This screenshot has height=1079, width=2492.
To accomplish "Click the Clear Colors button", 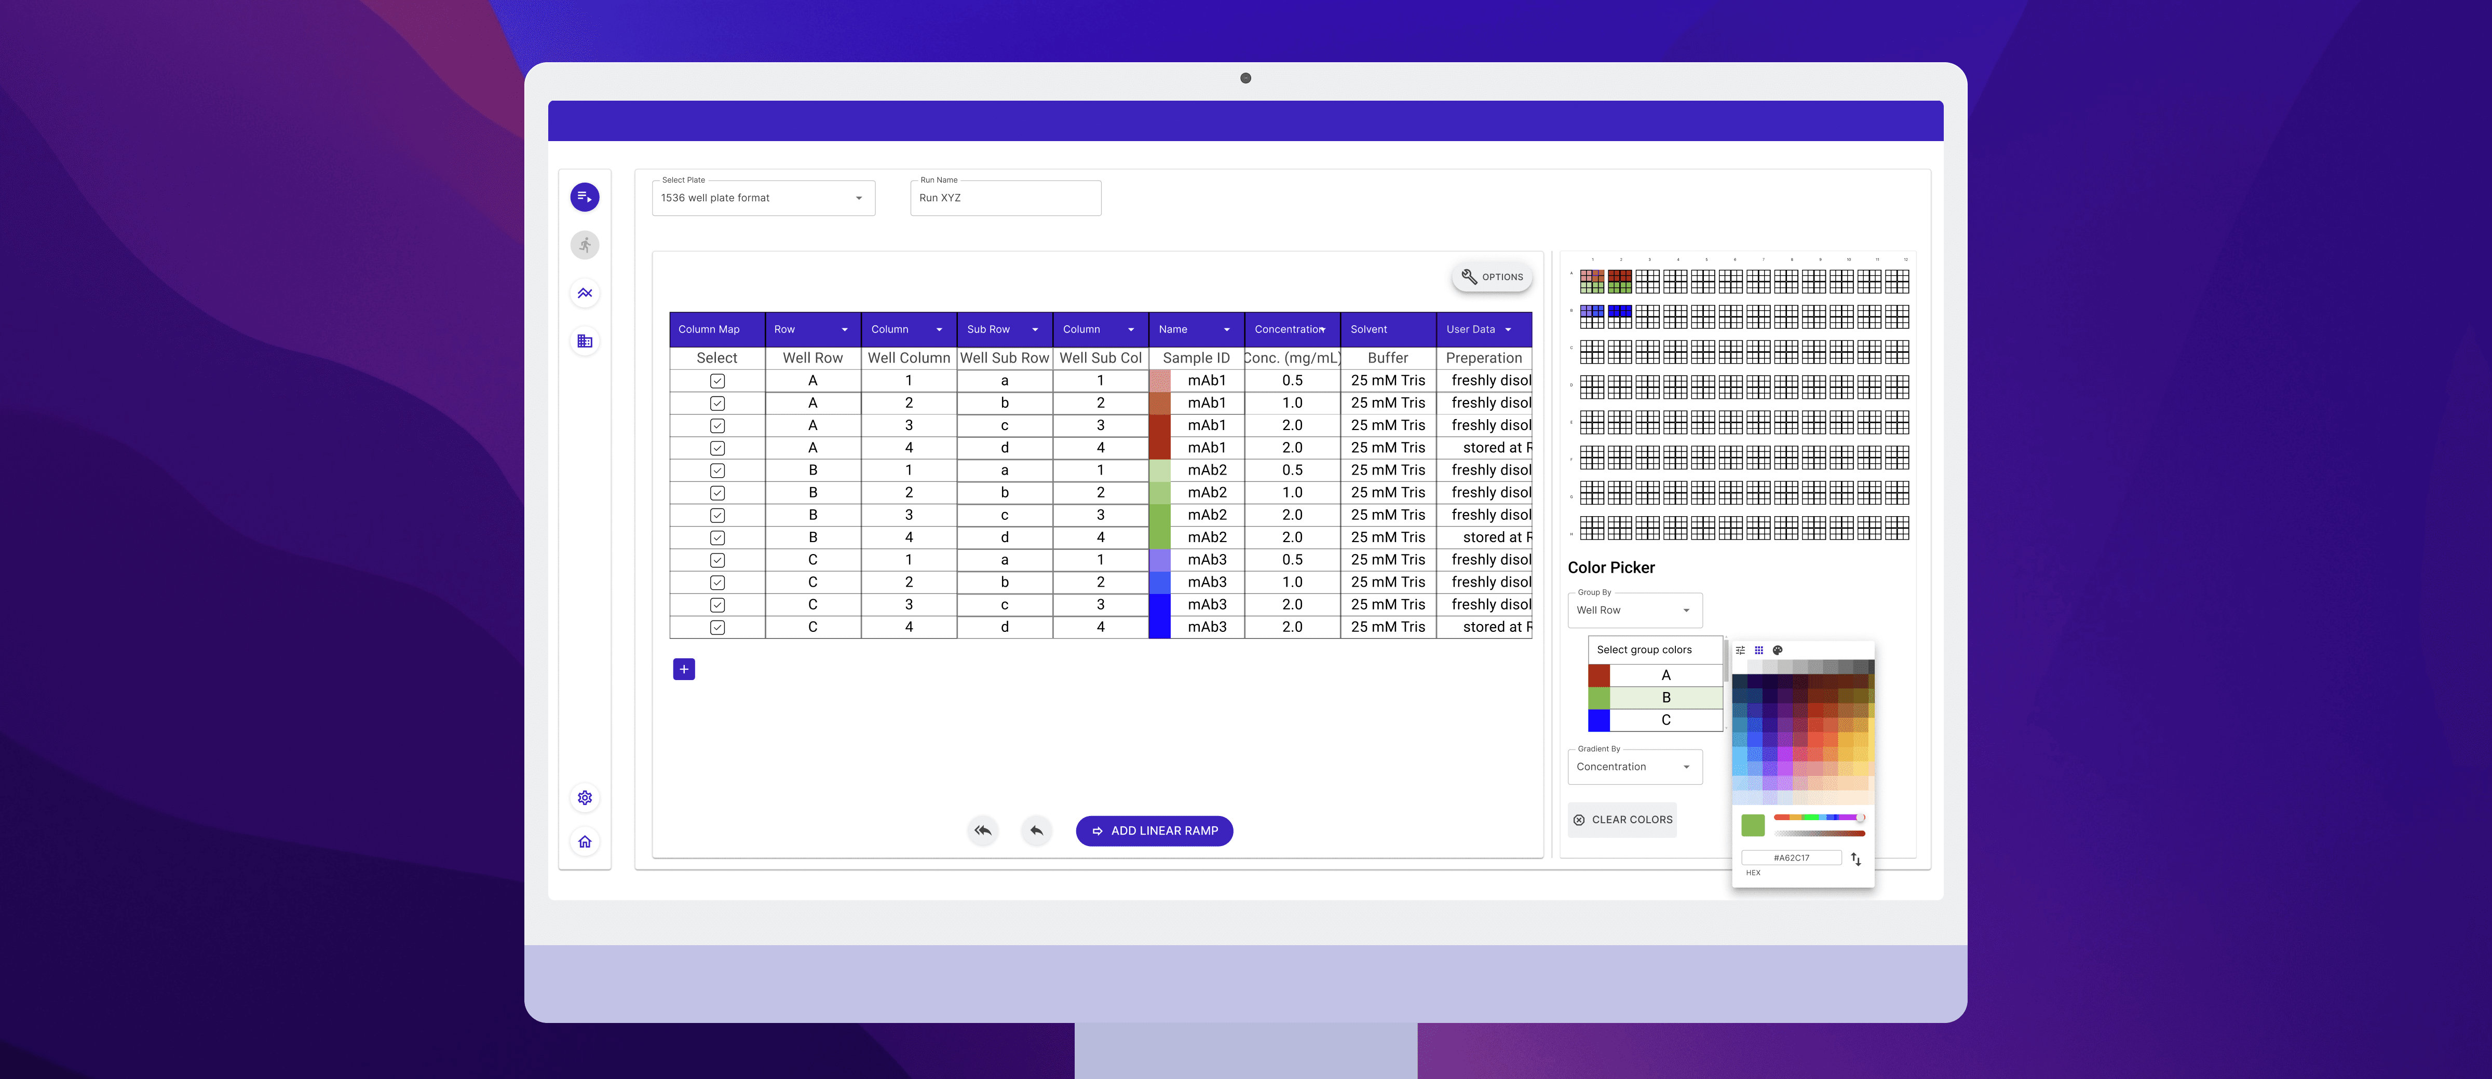I will (x=1621, y=820).
